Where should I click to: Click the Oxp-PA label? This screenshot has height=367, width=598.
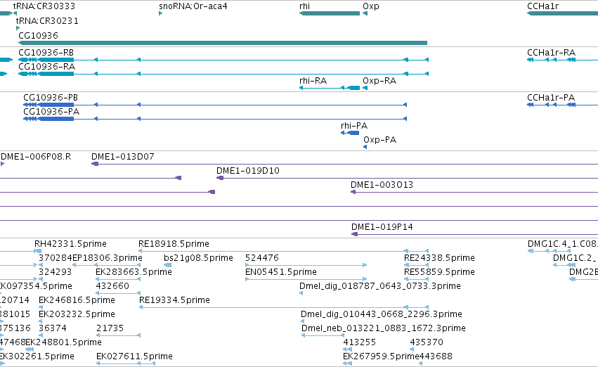point(380,140)
